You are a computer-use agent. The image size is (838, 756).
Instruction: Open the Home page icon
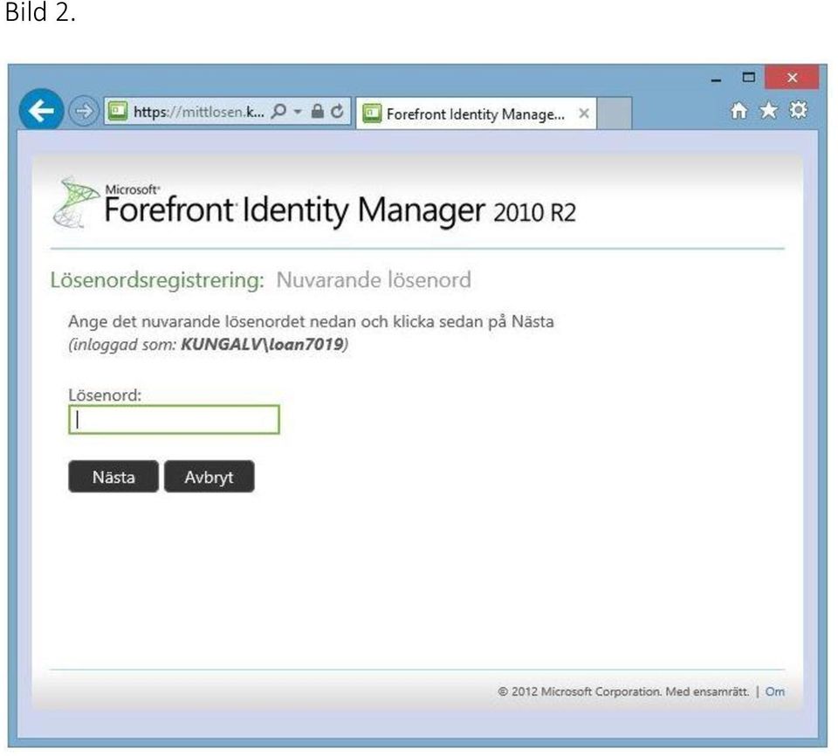tap(739, 111)
